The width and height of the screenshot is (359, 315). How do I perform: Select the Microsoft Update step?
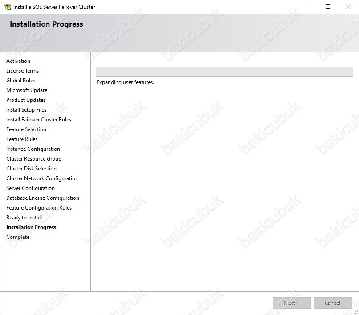27,90
